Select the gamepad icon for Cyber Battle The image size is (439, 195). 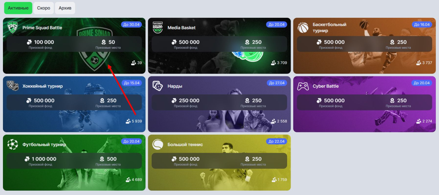[303, 86]
